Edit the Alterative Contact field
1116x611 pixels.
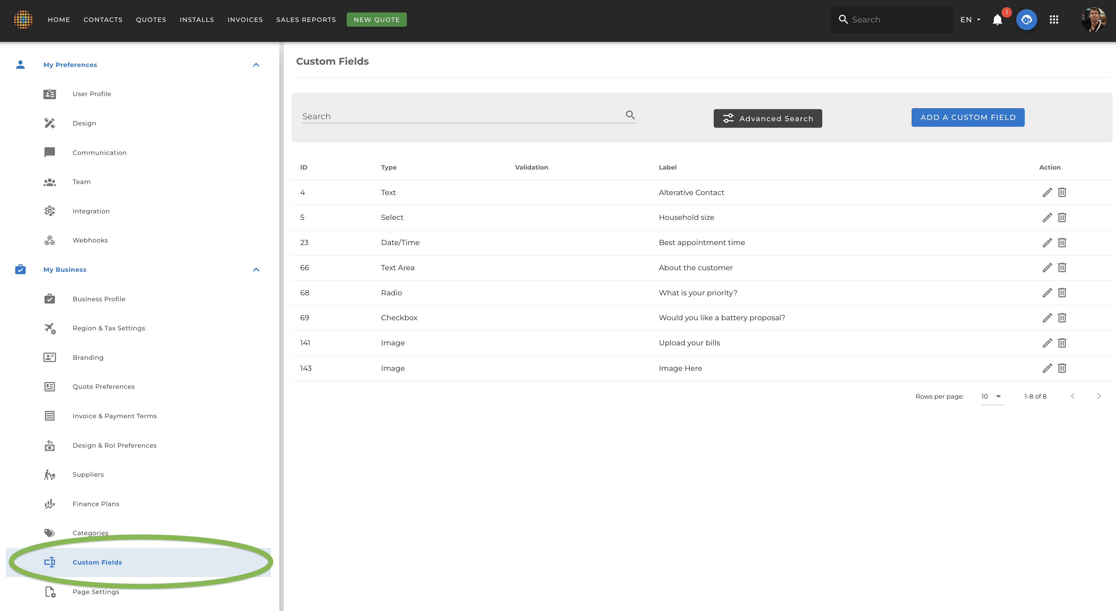1047,192
